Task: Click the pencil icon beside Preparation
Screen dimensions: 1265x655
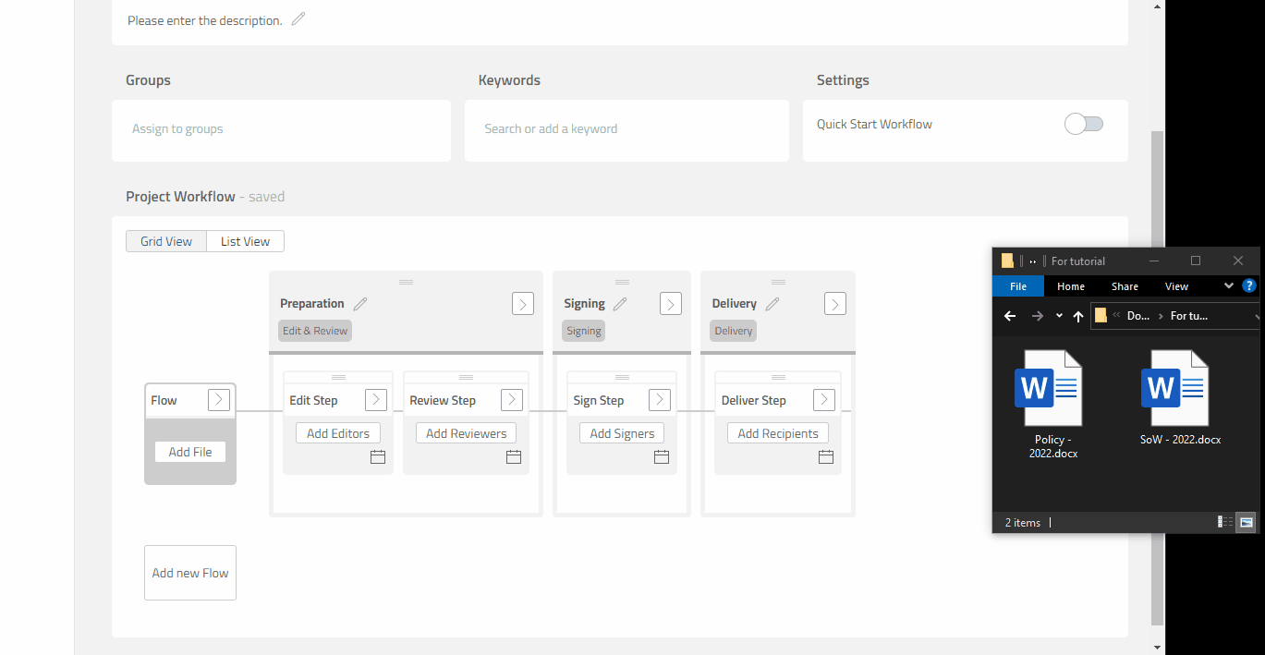Action: pyautogui.click(x=359, y=303)
